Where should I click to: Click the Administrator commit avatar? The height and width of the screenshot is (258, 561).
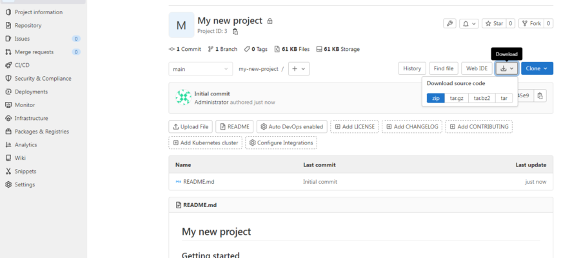tap(183, 97)
